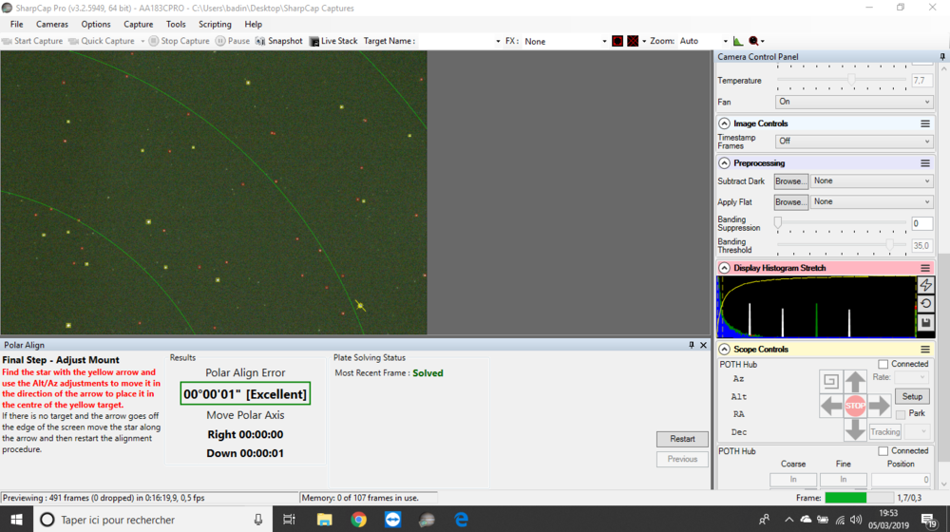This screenshot has width=950, height=532.
Task: Click Quick Capture in the toolbar
Action: 102,41
